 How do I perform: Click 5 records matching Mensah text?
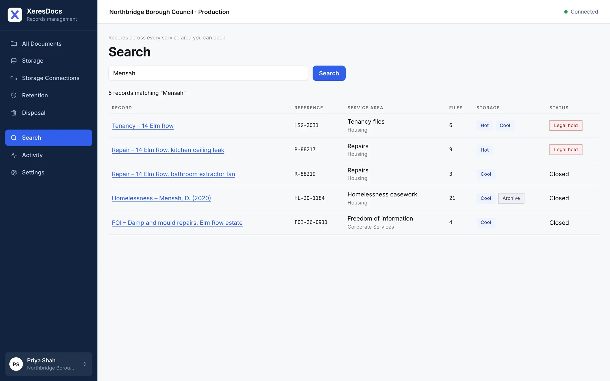(147, 93)
